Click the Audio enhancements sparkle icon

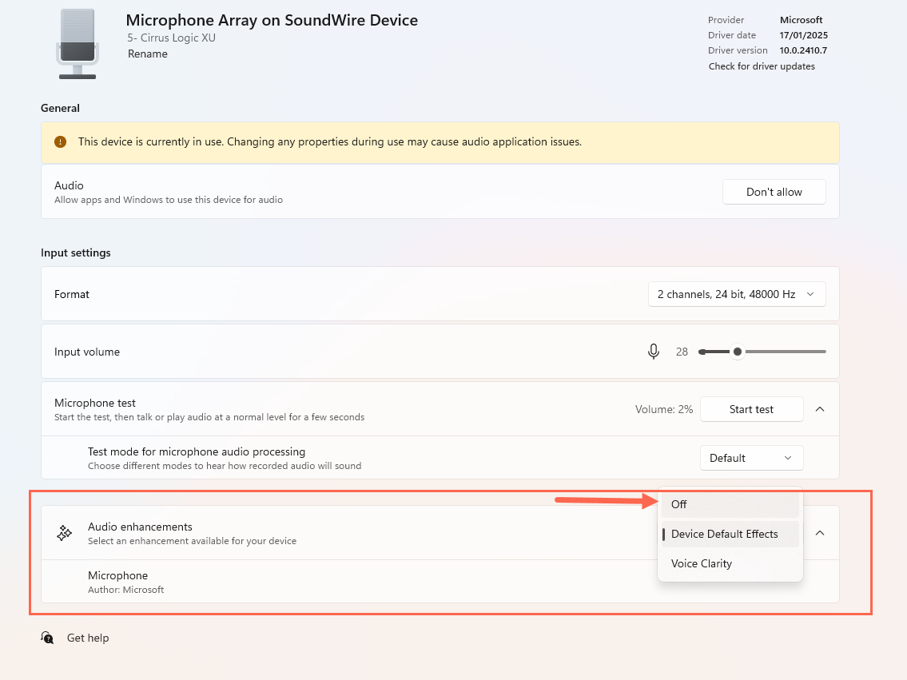click(64, 533)
